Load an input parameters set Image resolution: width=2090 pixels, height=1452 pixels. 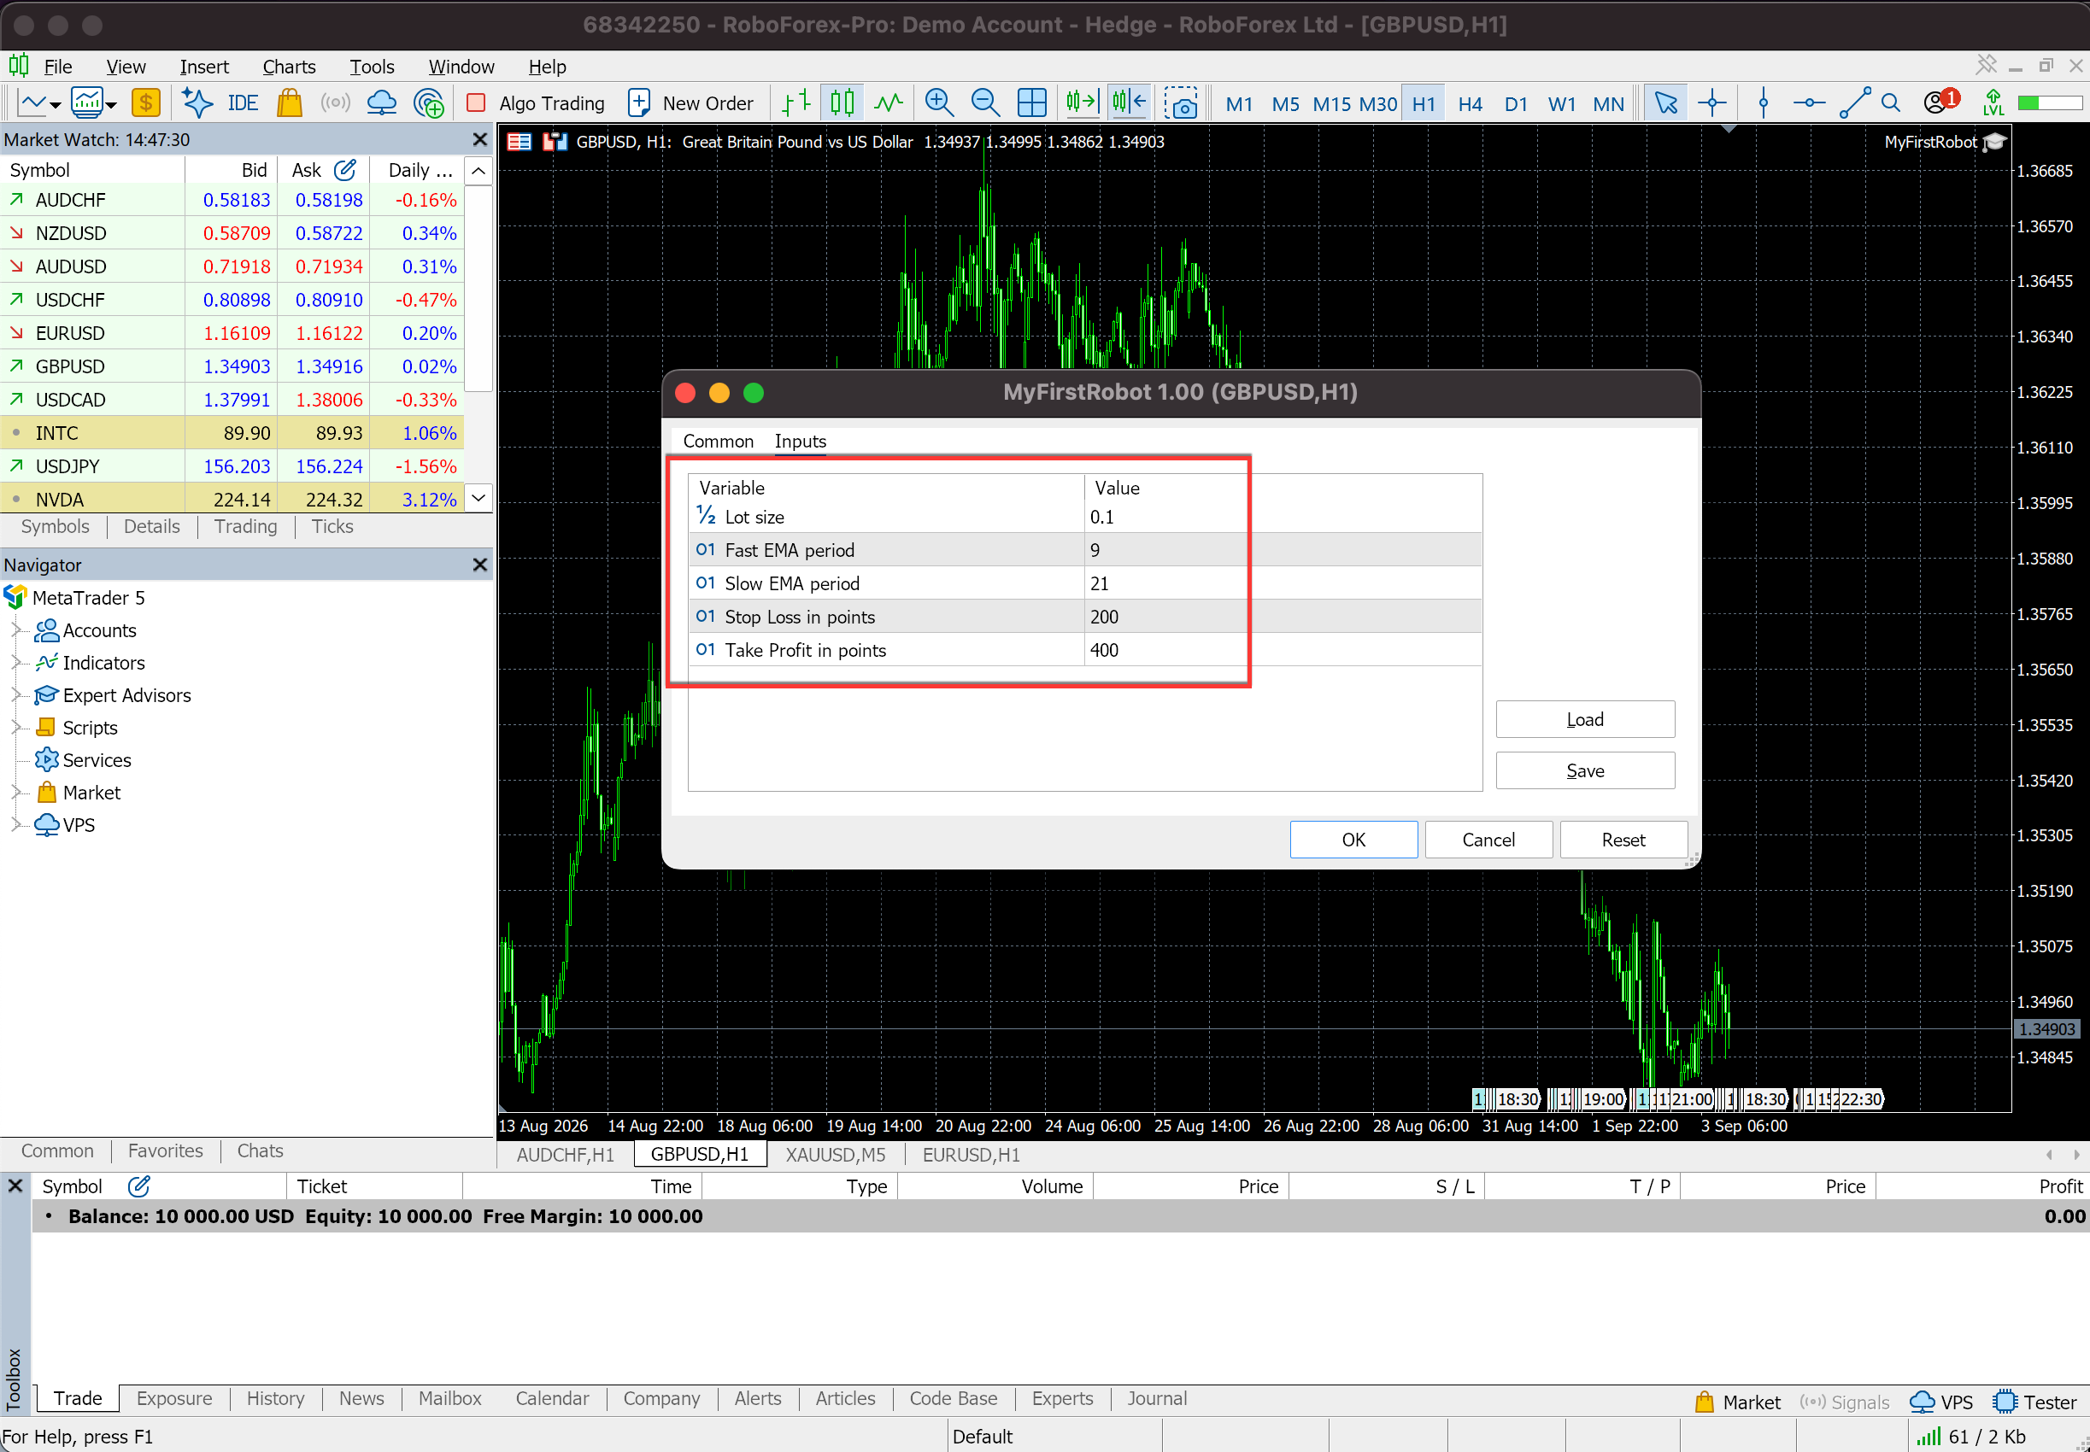coord(1584,720)
